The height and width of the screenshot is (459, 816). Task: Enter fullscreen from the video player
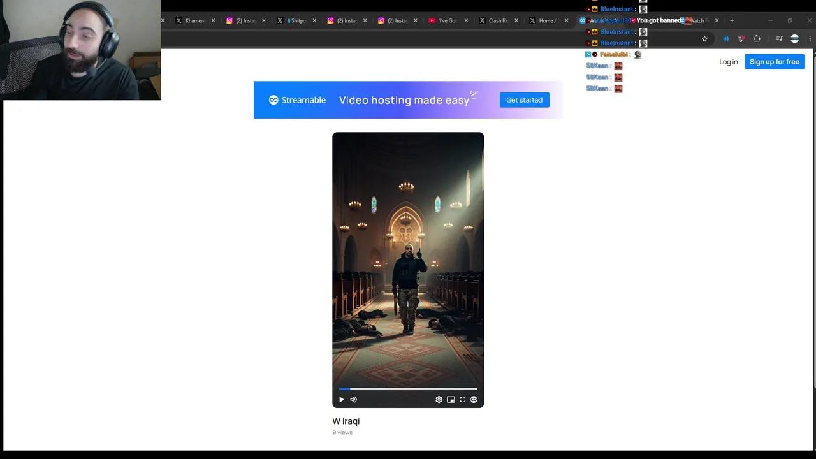(x=463, y=400)
